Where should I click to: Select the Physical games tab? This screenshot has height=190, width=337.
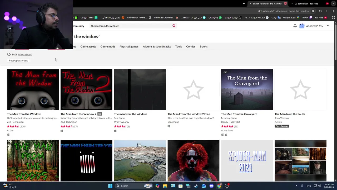129,46
